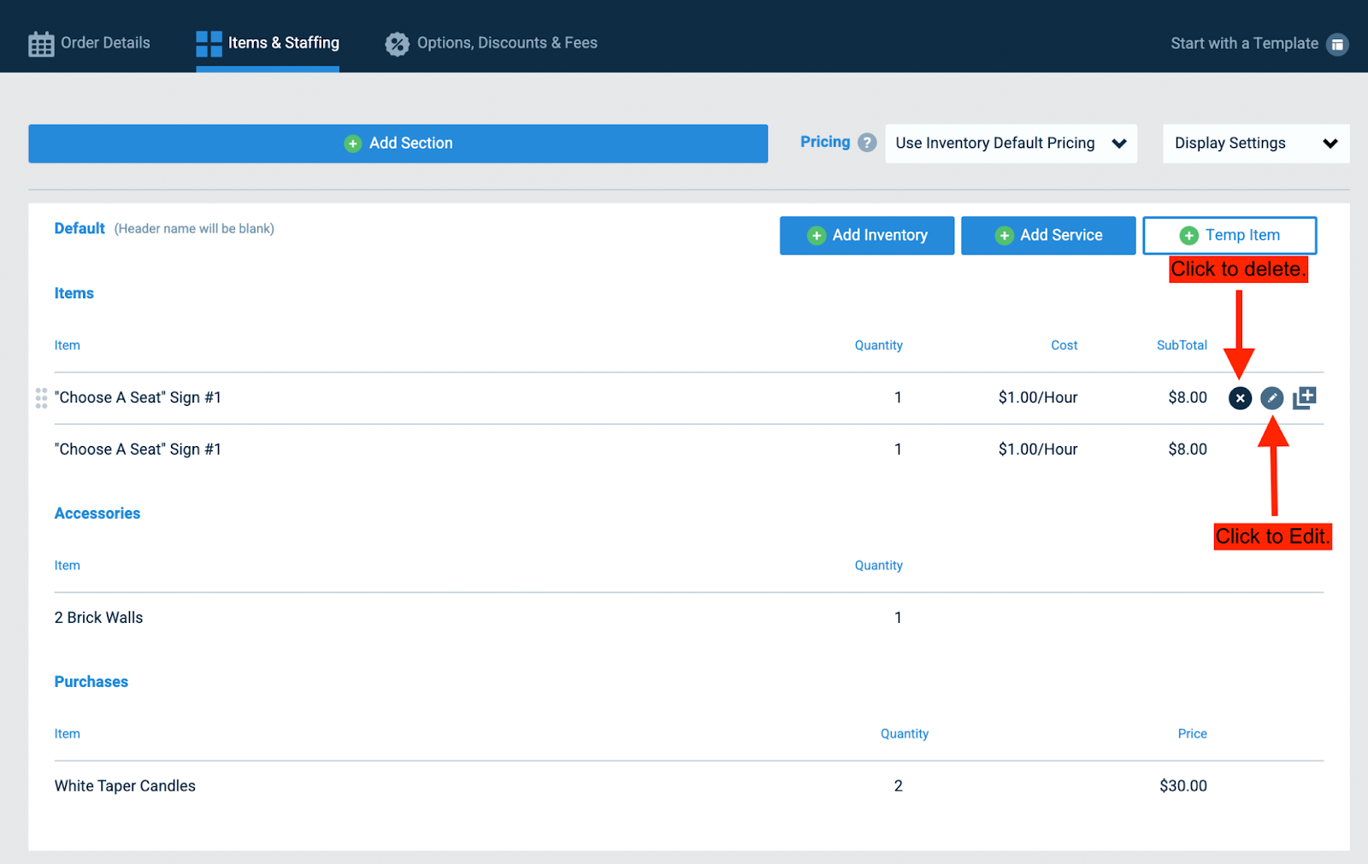Click the drag handle dots beside the first item
The height and width of the screenshot is (864, 1368).
[x=40, y=397]
